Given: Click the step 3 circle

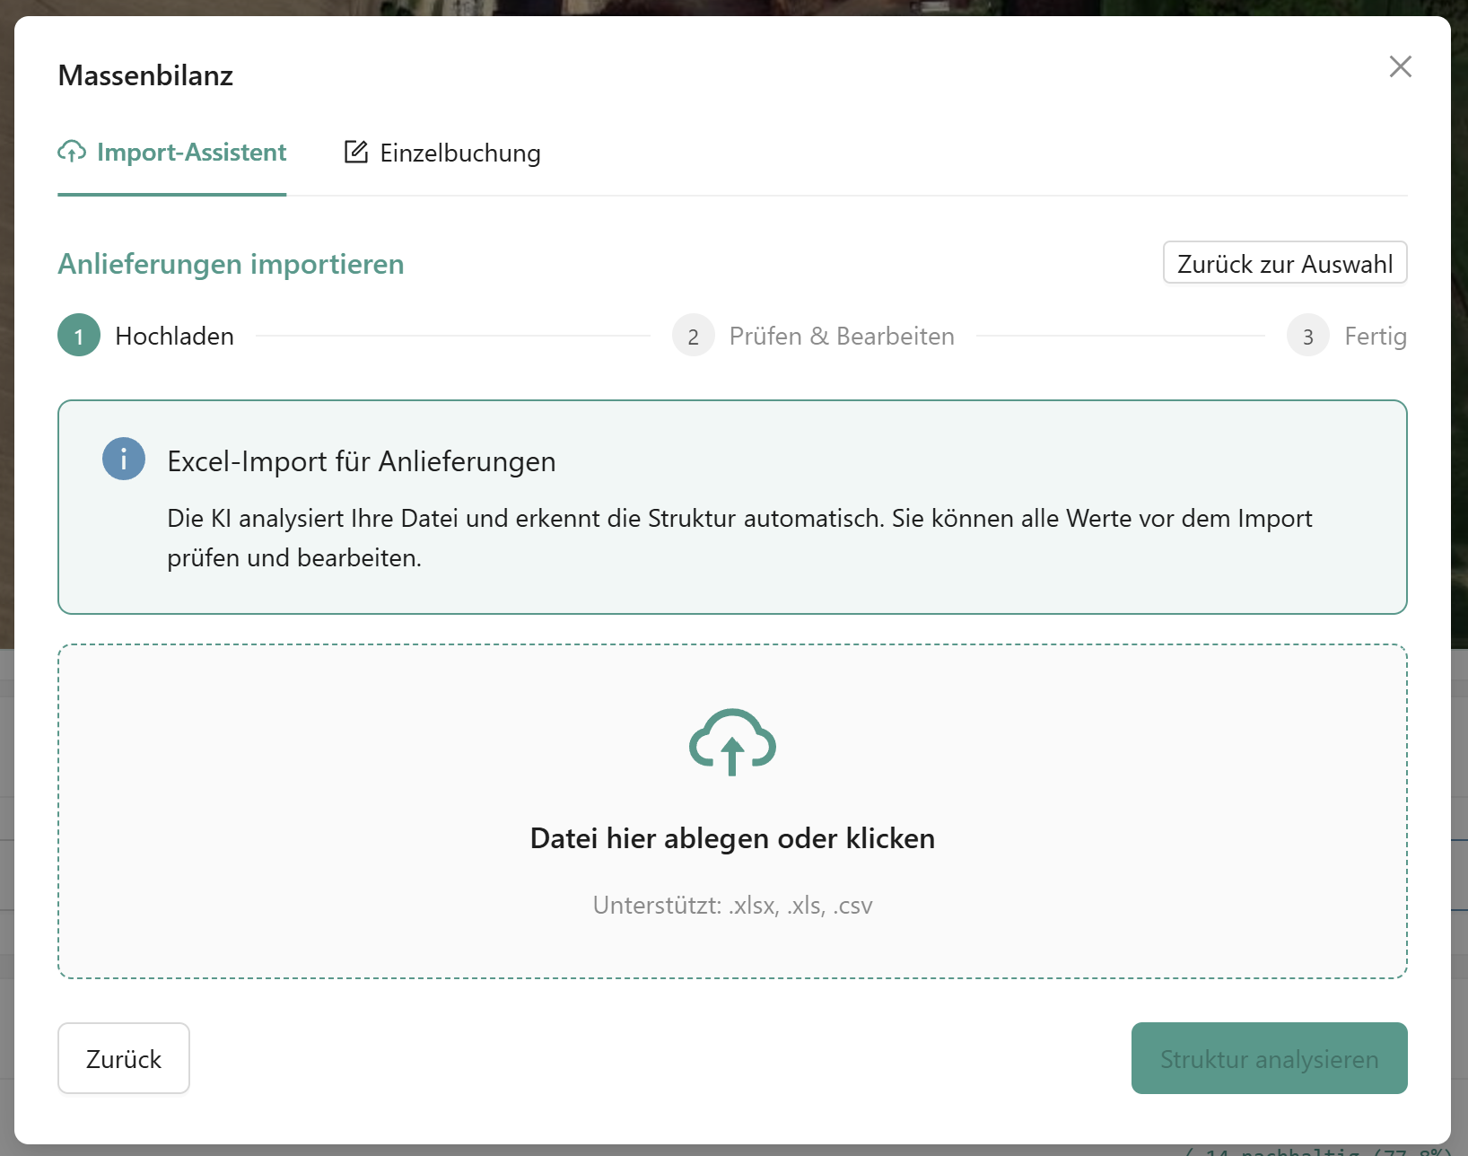Looking at the screenshot, I should point(1308,335).
